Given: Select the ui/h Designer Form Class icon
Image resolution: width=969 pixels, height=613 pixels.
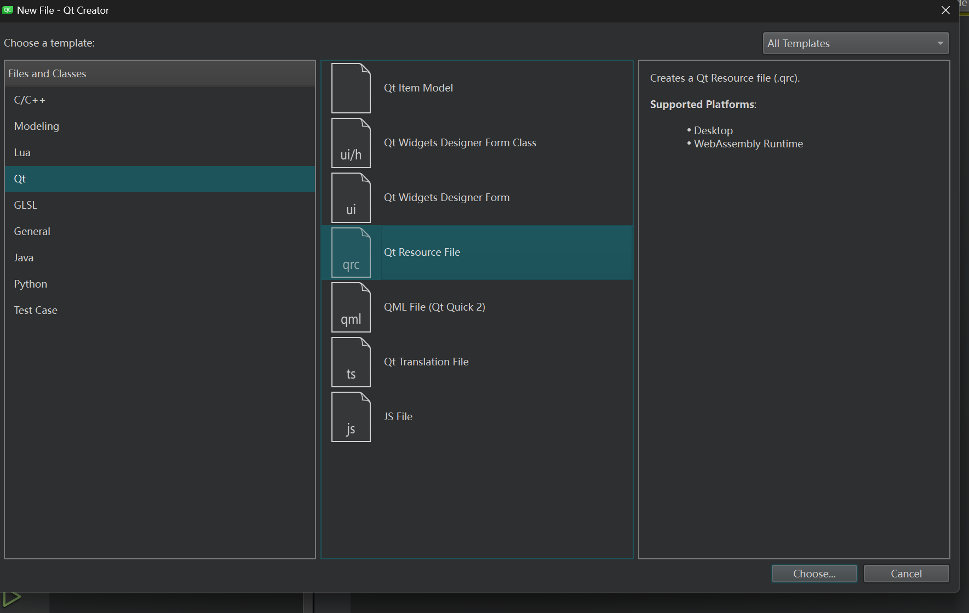Looking at the screenshot, I should click(x=351, y=143).
